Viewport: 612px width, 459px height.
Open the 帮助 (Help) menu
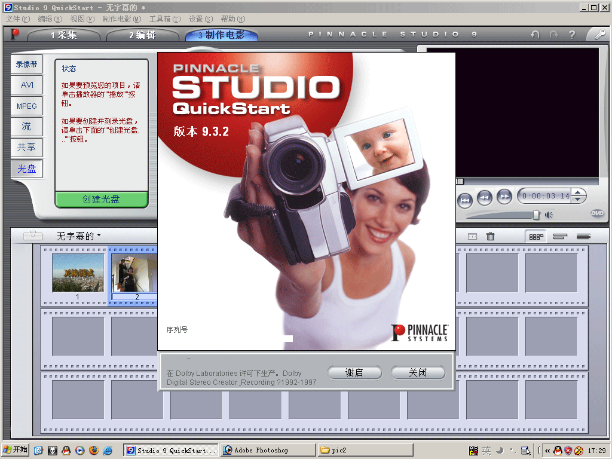pyautogui.click(x=233, y=19)
